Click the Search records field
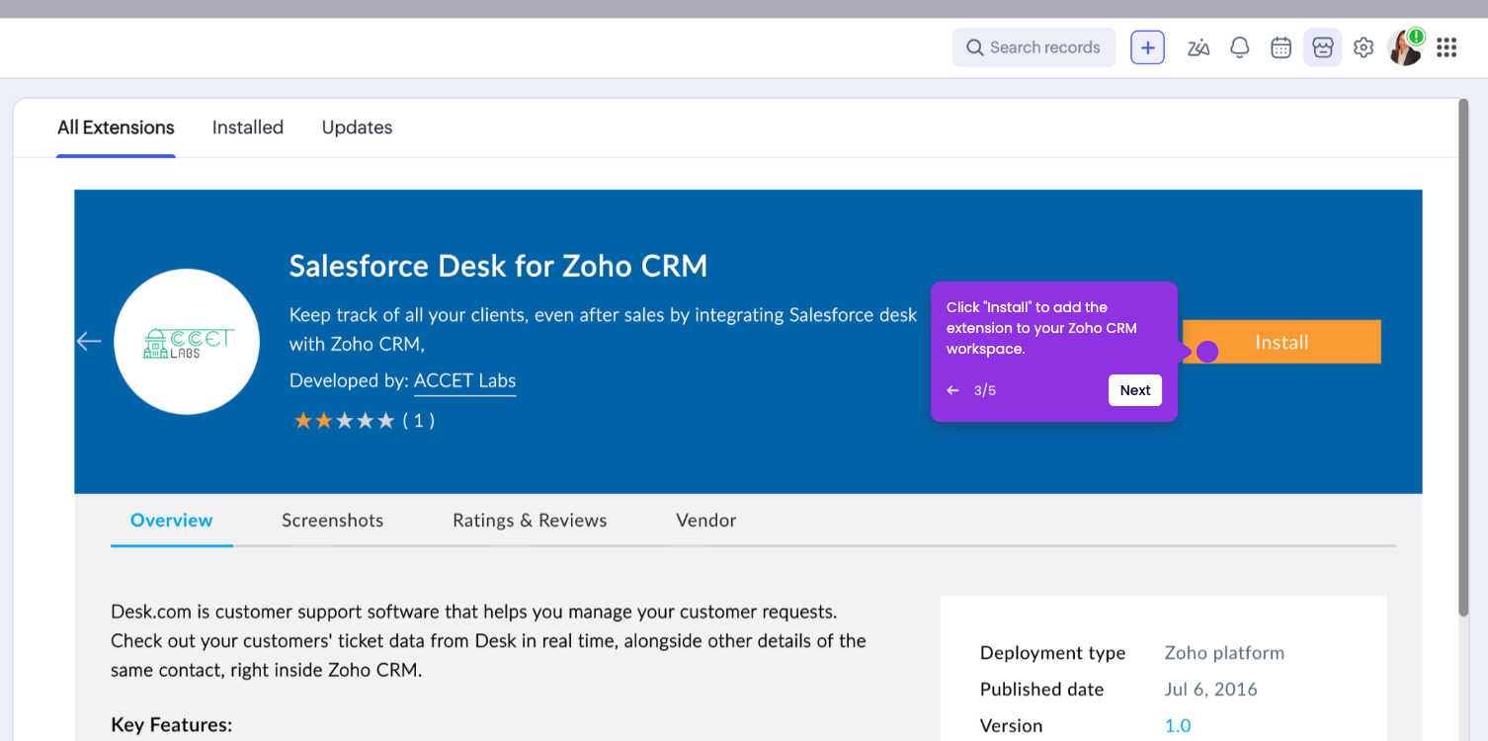 click(1033, 47)
